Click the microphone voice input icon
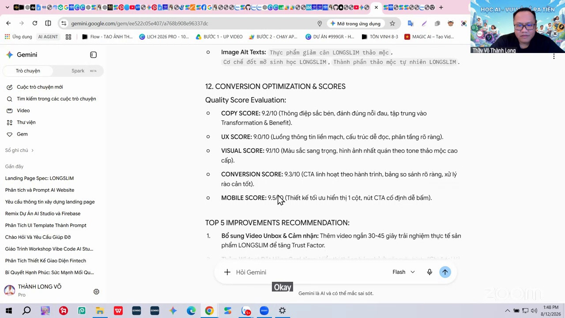This screenshot has height=318, width=565. coord(429,272)
